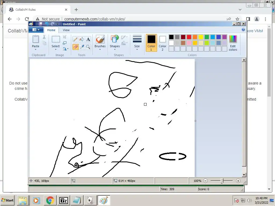This screenshot has width=275, height=206.
Task: Click the Chrome share page icon
Action: pyautogui.click(x=229, y=19)
